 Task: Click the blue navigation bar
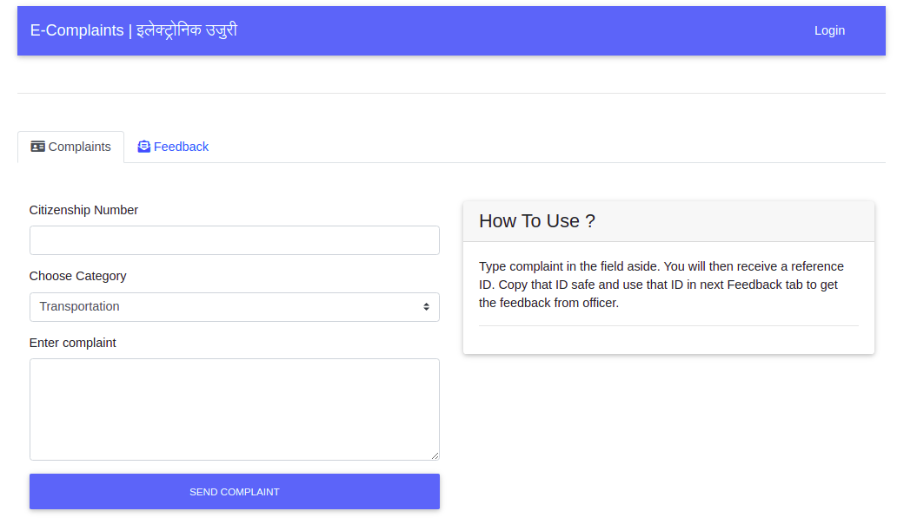pyautogui.click(x=458, y=30)
